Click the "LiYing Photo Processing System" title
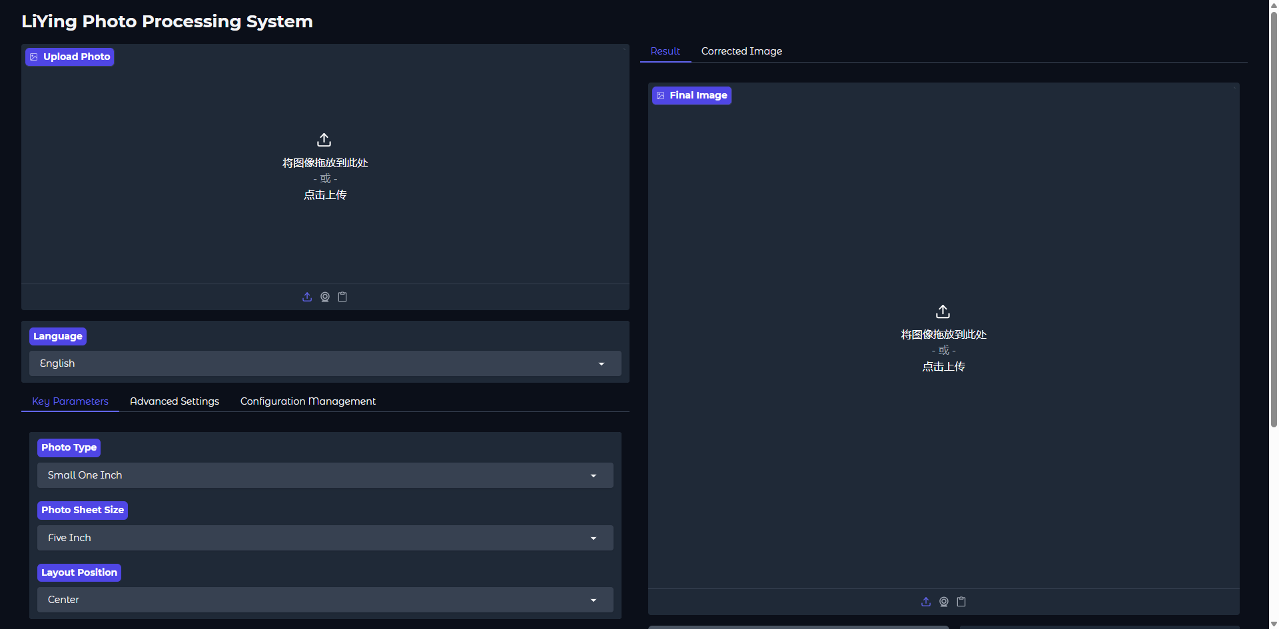The width and height of the screenshot is (1279, 629). click(x=167, y=21)
